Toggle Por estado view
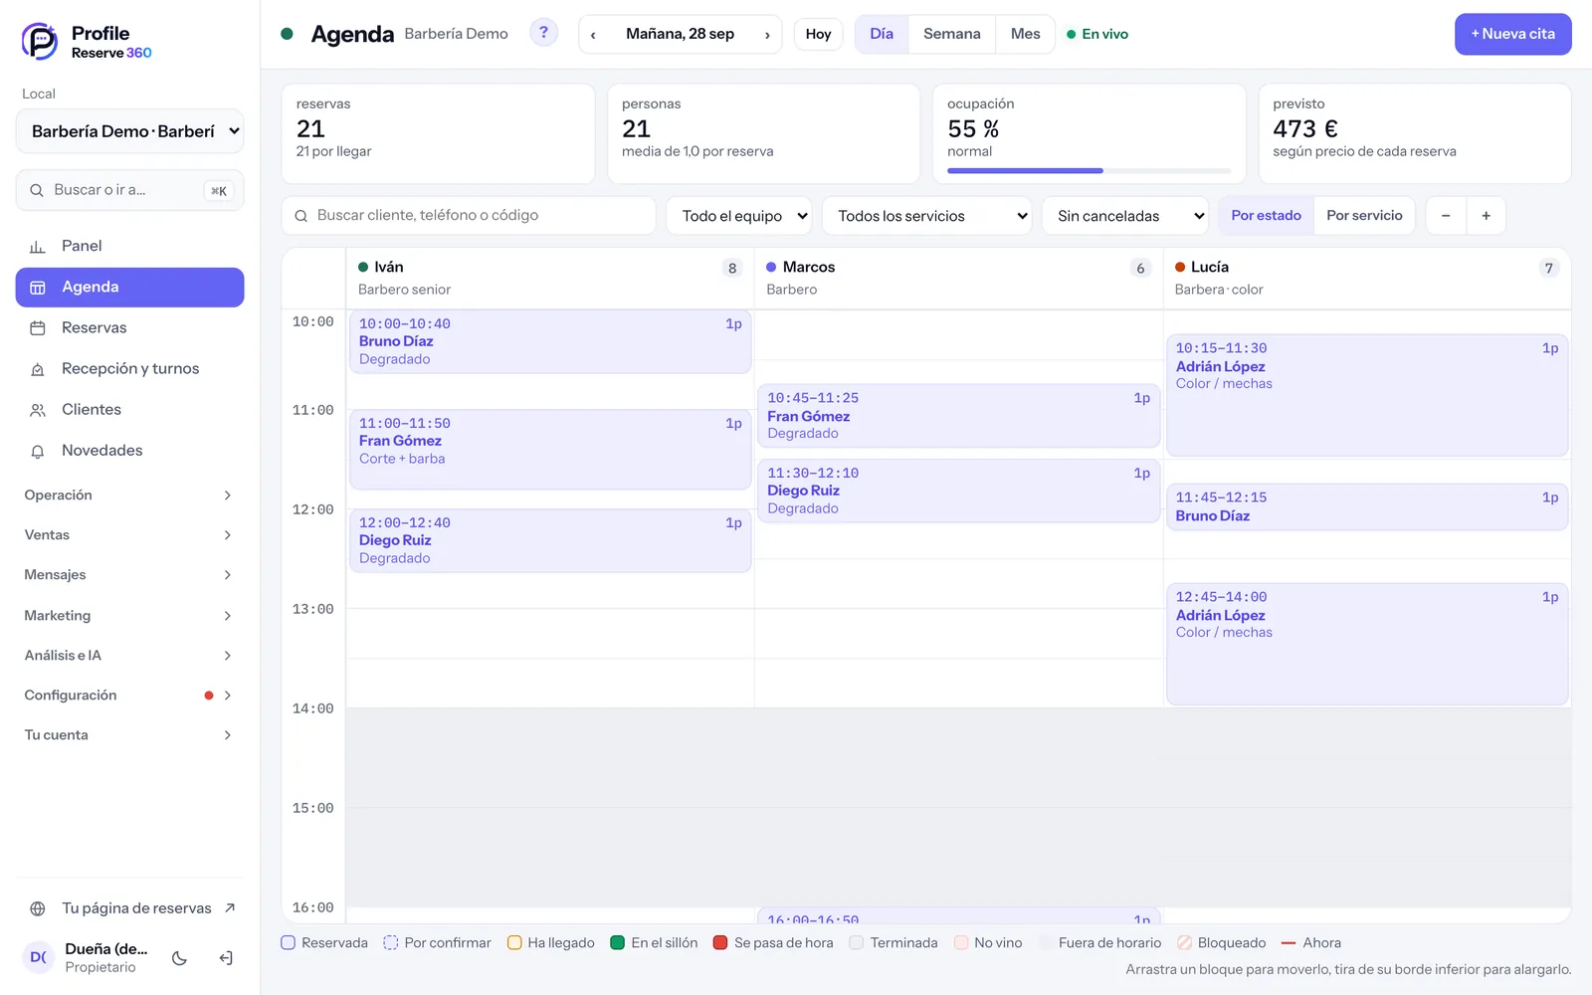This screenshot has height=995, width=1592. pyautogui.click(x=1266, y=216)
